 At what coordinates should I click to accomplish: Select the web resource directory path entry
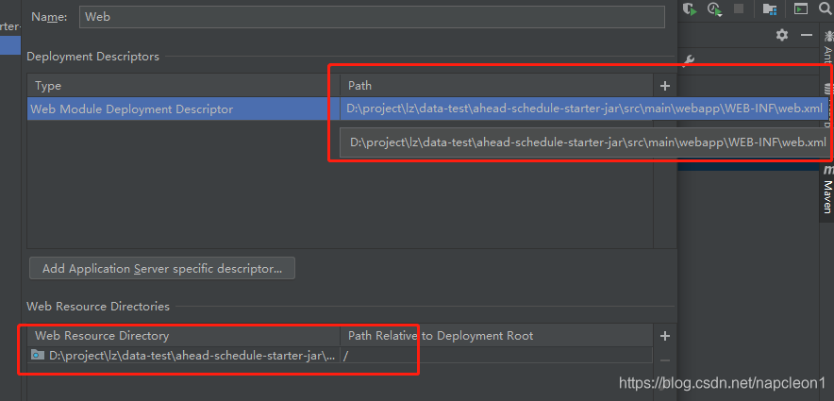184,356
